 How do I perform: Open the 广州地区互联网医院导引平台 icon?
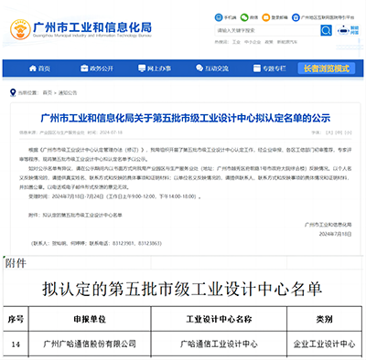tap(296, 17)
